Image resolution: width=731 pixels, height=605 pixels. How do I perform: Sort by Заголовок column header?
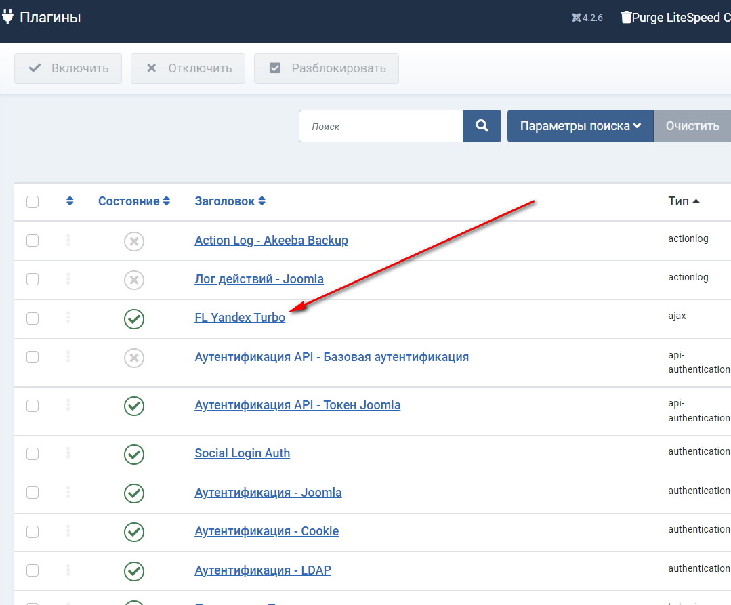(x=230, y=201)
